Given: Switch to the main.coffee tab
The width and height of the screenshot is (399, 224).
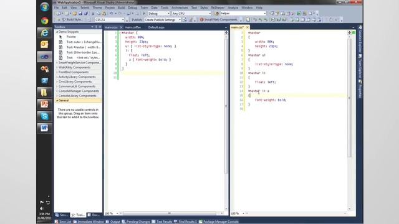Looking at the screenshot, I should click(x=133, y=27).
